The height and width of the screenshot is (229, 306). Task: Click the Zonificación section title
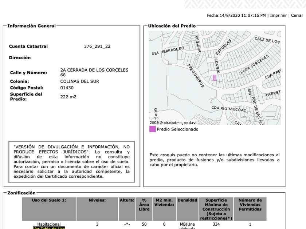tap(21, 193)
